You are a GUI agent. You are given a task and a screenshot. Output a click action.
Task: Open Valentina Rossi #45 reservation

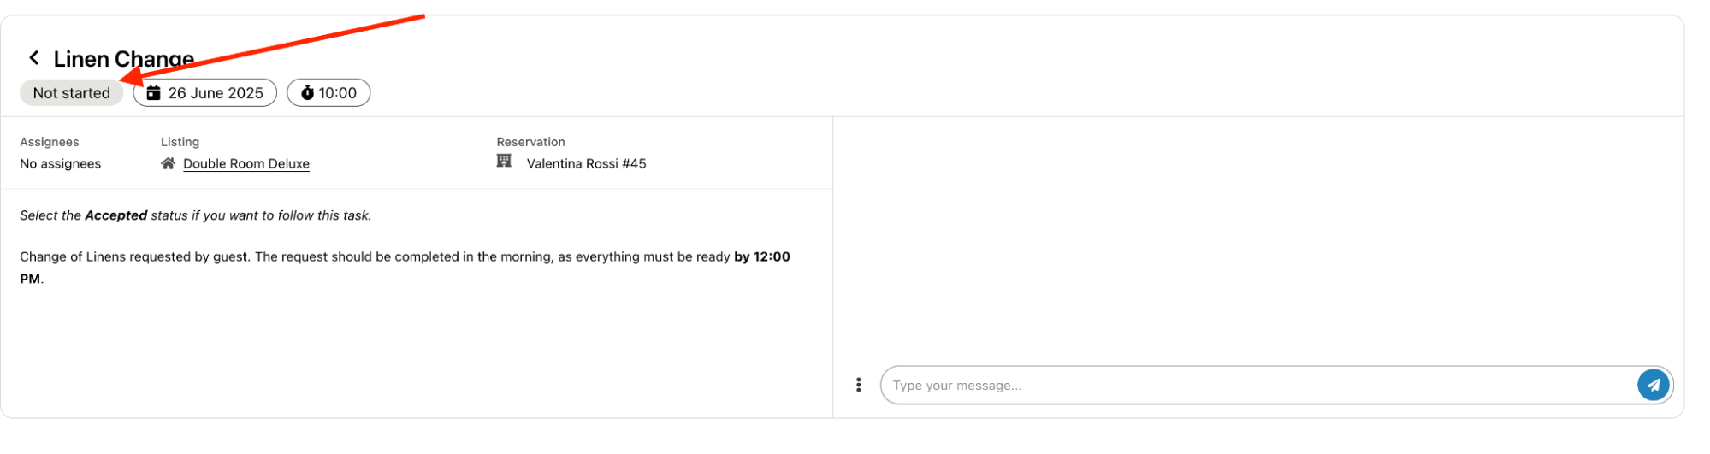[x=586, y=164]
